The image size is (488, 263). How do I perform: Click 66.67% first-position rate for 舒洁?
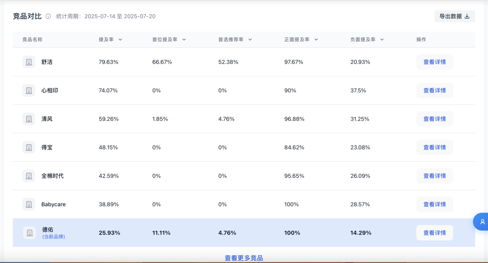(x=162, y=62)
